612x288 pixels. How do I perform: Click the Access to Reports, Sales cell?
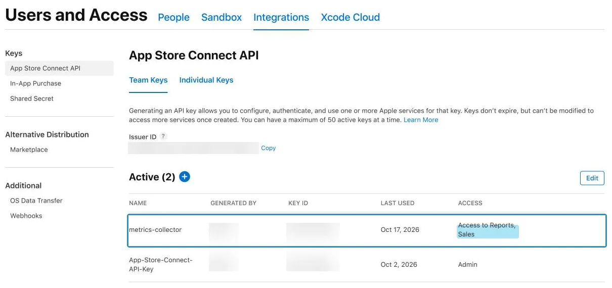[x=488, y=230]
